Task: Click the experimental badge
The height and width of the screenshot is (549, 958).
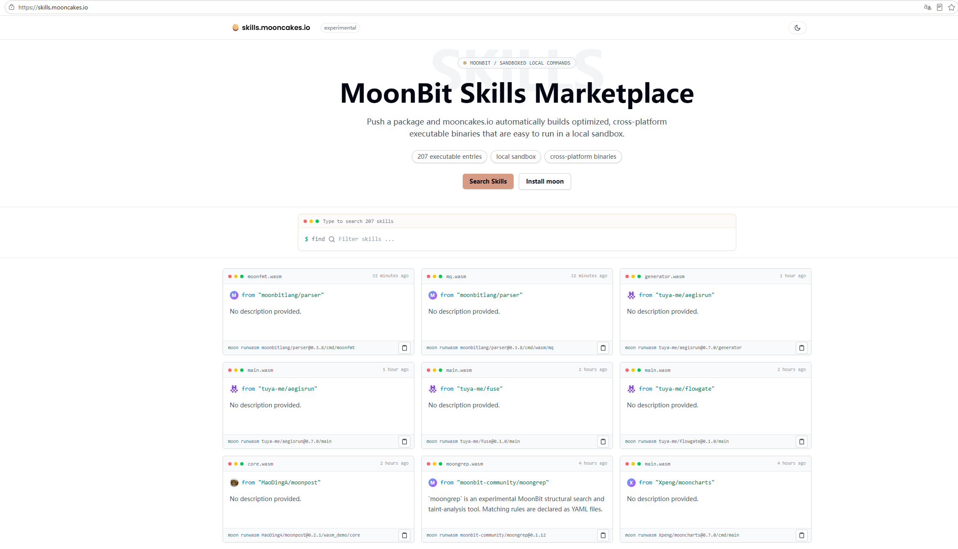Action: pos(340,28)
